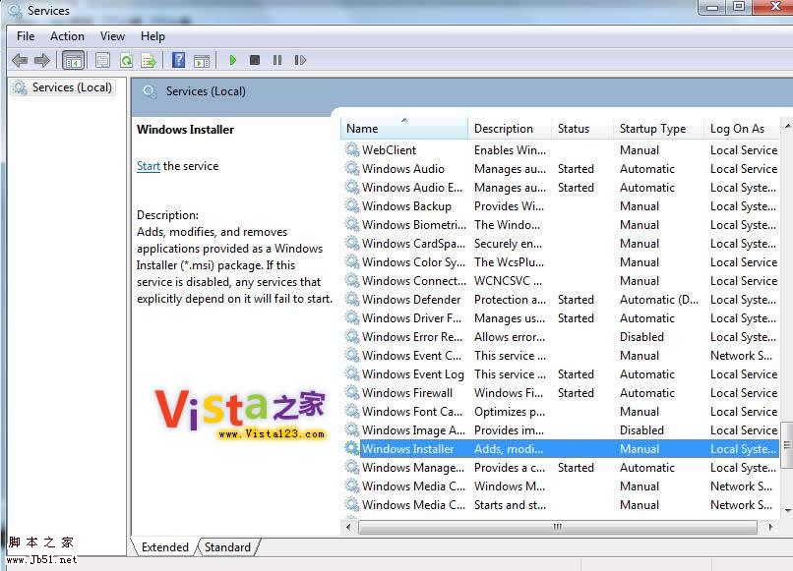Click the Pause Service icon
The width and height of the screenshot is (793, 571).
[277, 60]
